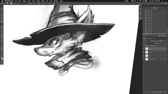Viewport: 168px width, 94px height.
Task: Switch to the Color tab
Action: [144, 8]
